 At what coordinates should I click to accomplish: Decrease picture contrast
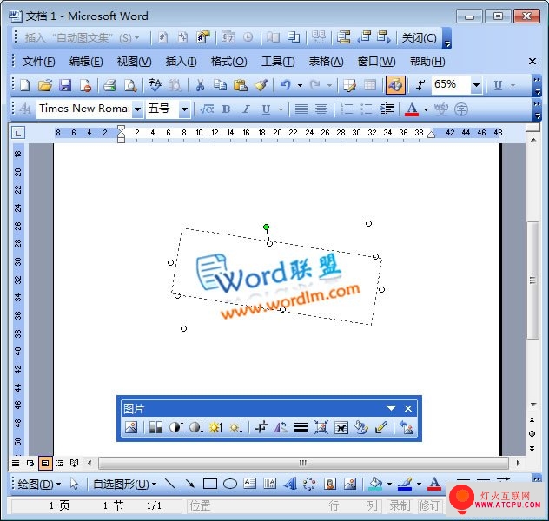coord(196,427)
